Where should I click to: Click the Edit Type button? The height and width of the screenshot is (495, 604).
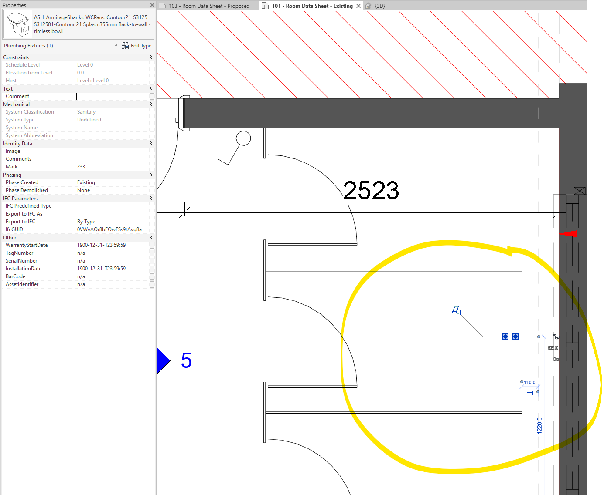140,45
